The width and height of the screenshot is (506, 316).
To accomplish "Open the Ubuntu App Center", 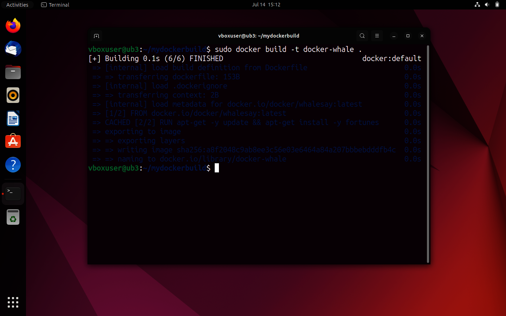I will tap(13, 141).
